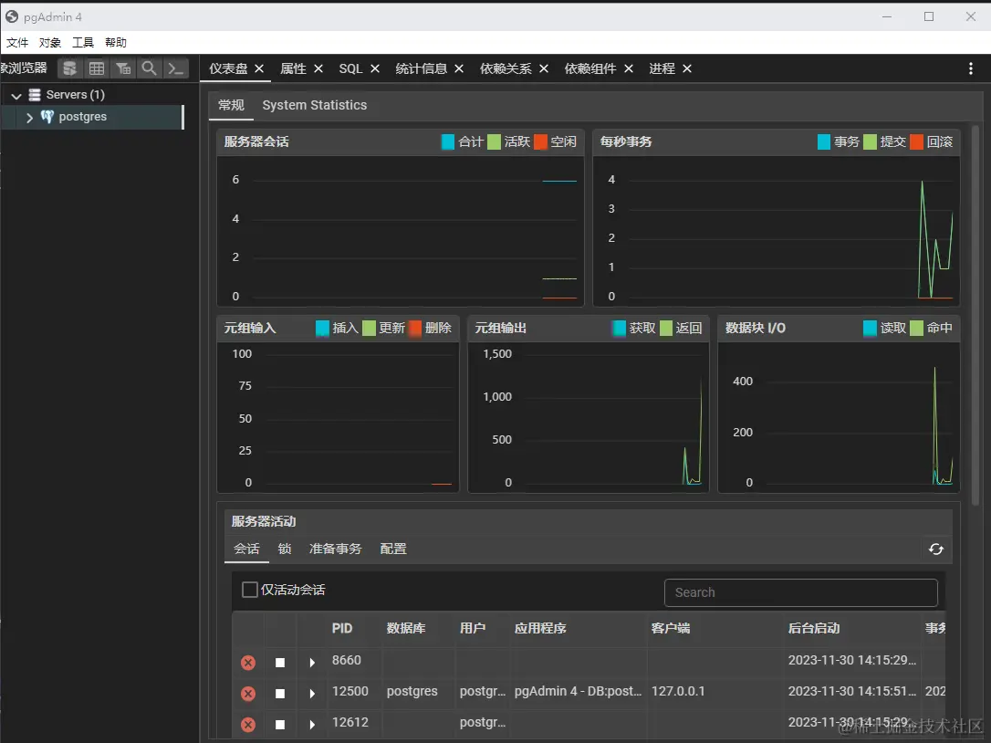991x743 pixels.
Task: Open the three-dot panel options menu
Action: pyautogui.click(x=971, y=68)
